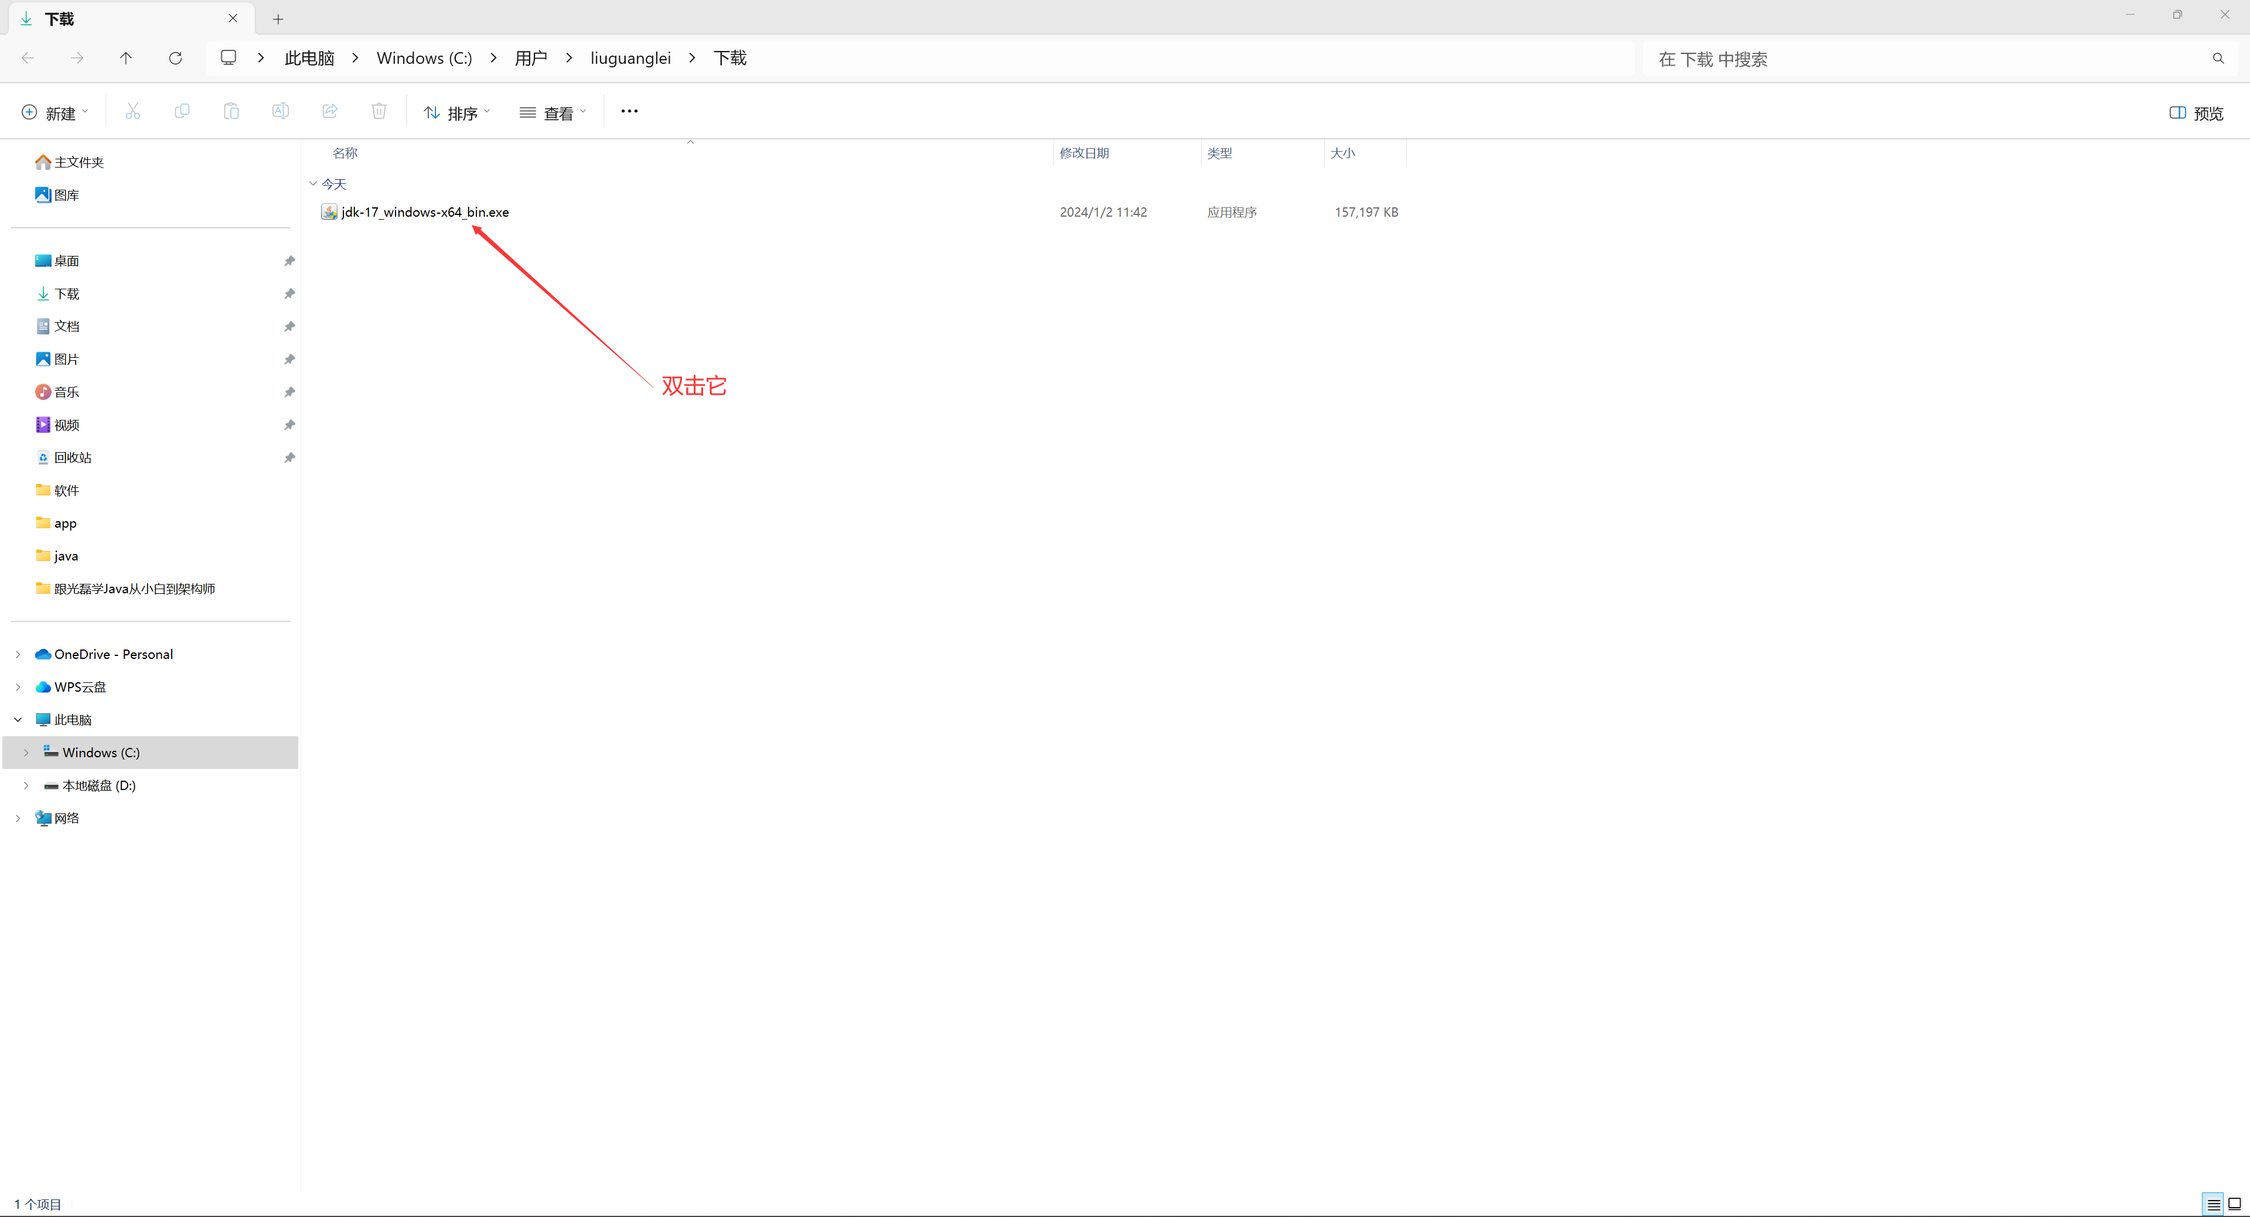This screenshot has width=2250, height=1217.
Task: Click 用户 in address breadcrumb
Action: [x=531, y=57]
